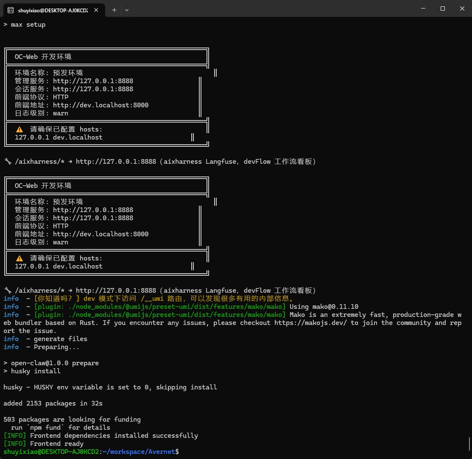Screen dimensions: 472x459
Task: Click the second '会话服务' URL line
Action: (x=74, y=218)
